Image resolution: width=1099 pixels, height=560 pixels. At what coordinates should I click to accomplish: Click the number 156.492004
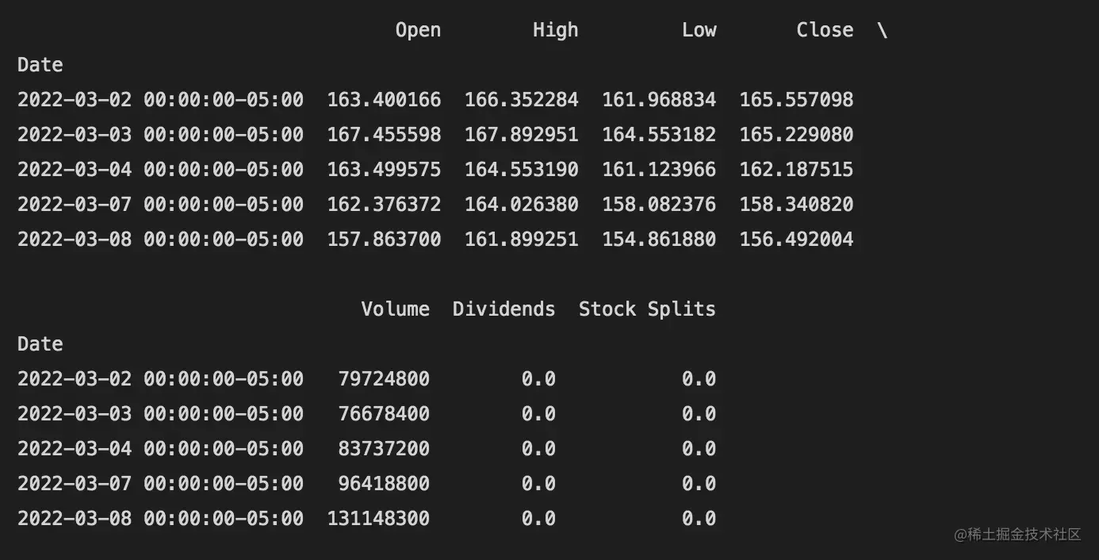pyautogui.click(x=796, y=240)
